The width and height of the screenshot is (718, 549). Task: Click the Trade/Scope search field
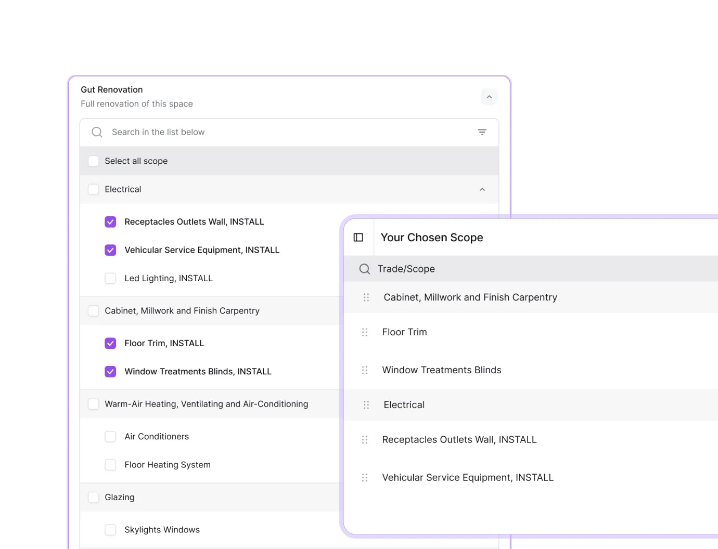[x=531, y=269]
